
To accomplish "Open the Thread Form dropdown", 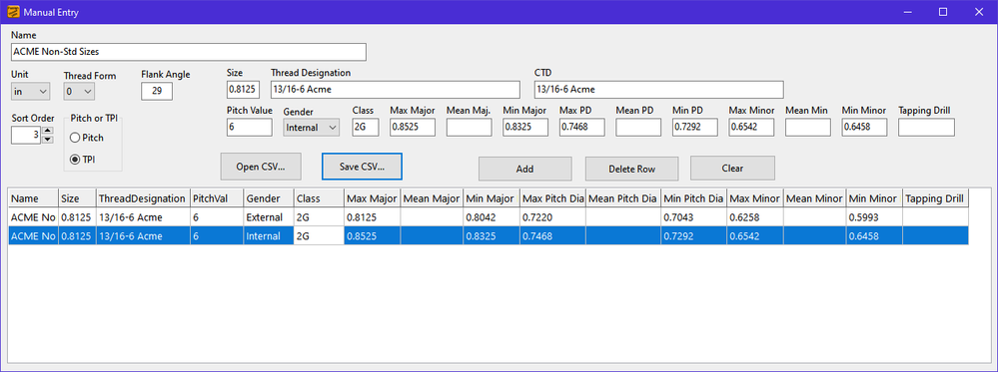I will pos(79,92).
